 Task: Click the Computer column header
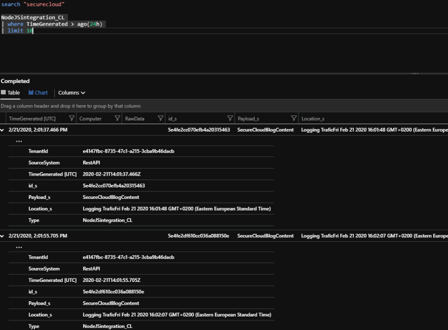(x=90, y=118)
